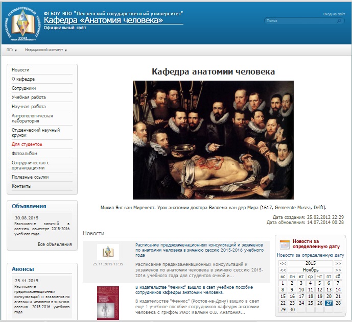Click the Дата обновления: 14.07.2014 00:28 text

point(305,222)
